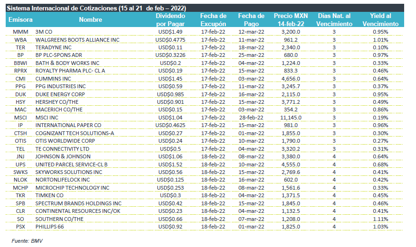
Task: Click dividend 'USD$0.985'
Action: click(170, 94)
